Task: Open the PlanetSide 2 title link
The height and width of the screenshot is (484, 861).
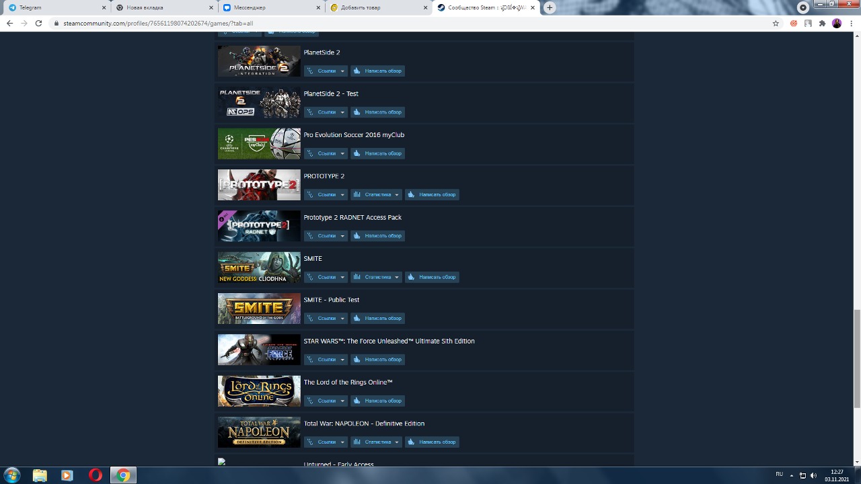Action: [x=322, y=52]
